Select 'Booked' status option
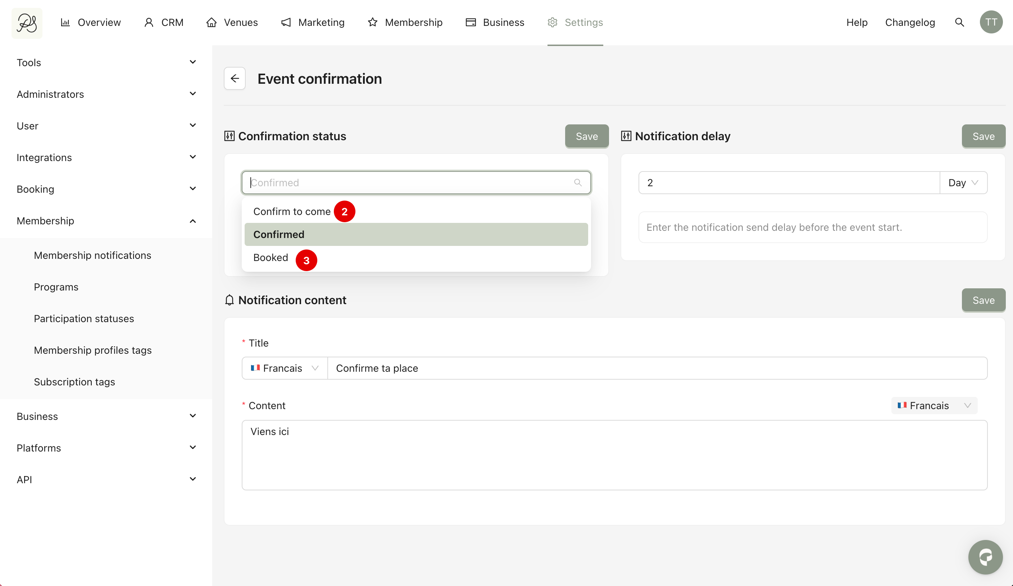1013x586 pixels. point(271,257)
